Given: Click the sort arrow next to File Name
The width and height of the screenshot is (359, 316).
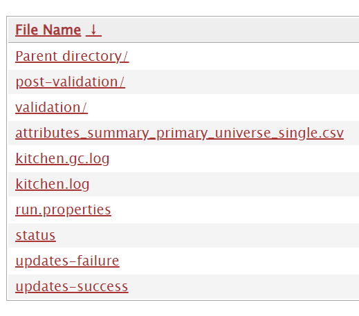Looking at the screenshot, I should (x=93, y=30).
